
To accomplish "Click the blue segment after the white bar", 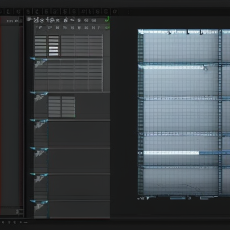I will pos(214,153).
